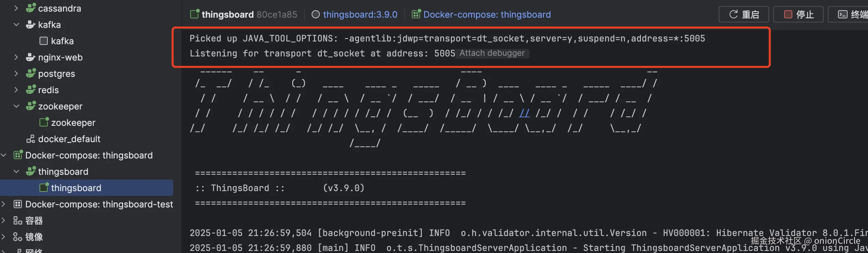Viewport: 868px width, 253px height.
Task: Collapse the thingsboard service node
Action: pyautogui.click(x=16, y=171)
